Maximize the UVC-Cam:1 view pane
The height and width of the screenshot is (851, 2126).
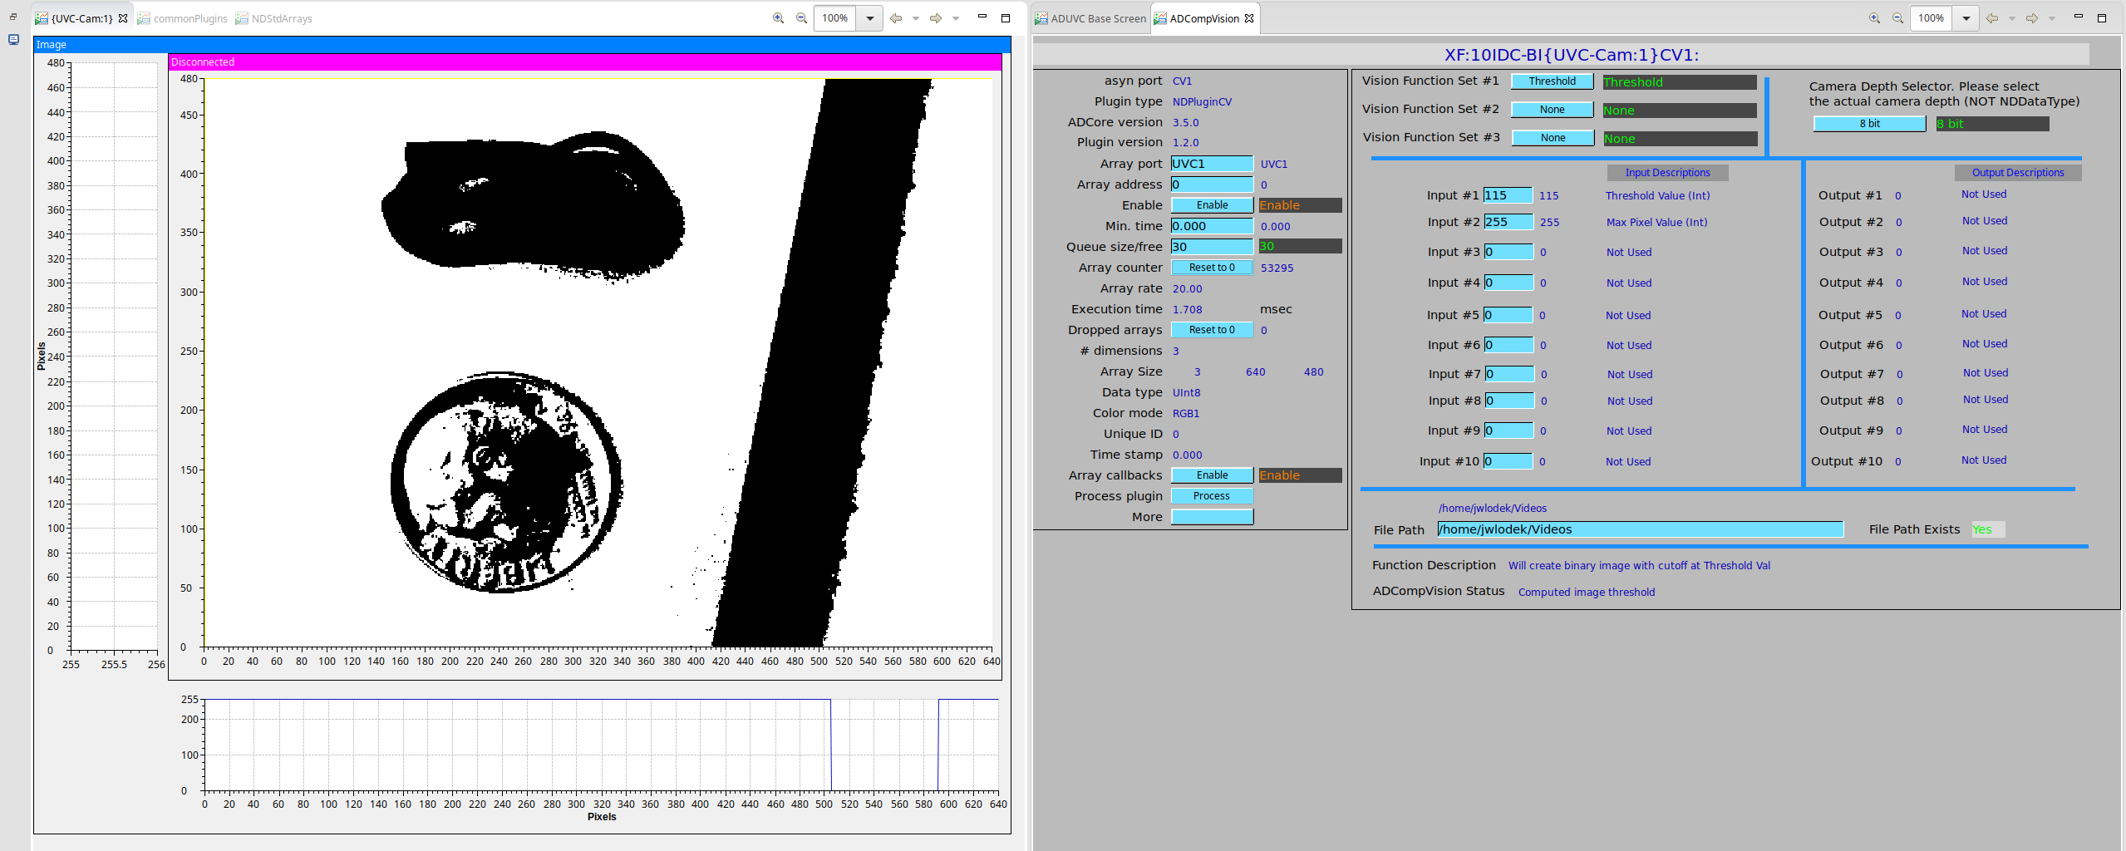(1005, 17)
